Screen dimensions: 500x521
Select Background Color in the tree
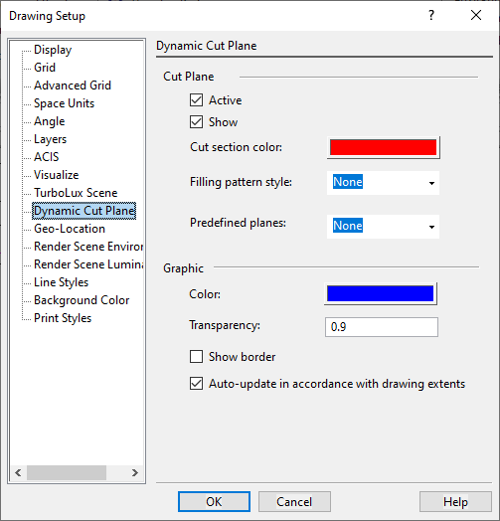click(82, 300)
